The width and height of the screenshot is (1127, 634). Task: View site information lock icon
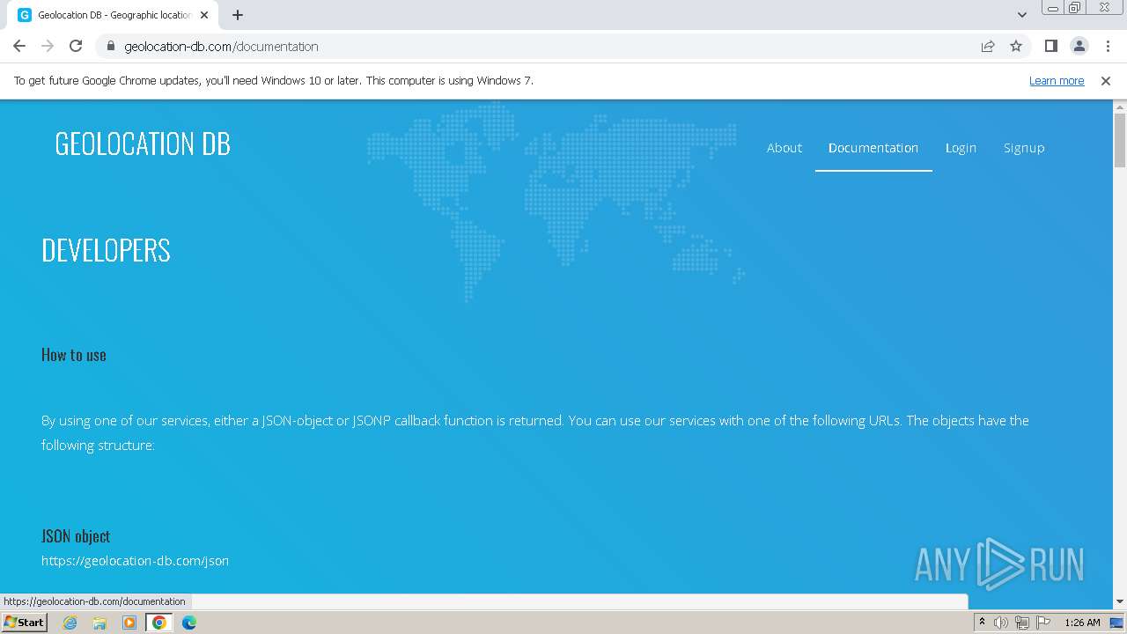tap(110, 46)
